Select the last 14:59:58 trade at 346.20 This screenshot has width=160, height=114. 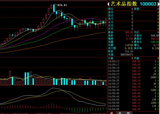pos(133,109)
